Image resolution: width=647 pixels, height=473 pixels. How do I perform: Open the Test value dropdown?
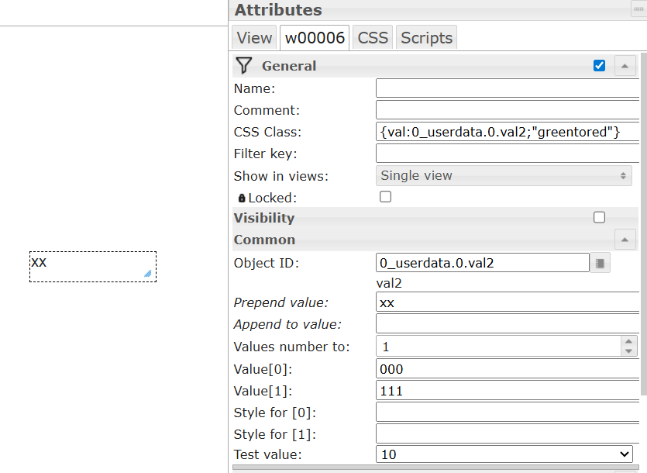tap(504, 454)
